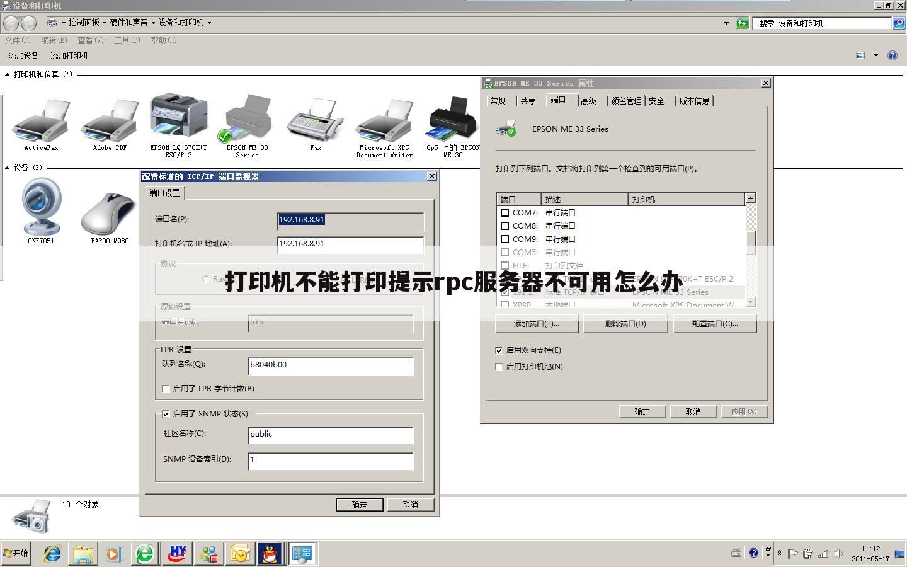Collapse the 打印机和传真(7) section
Viewport: 907px width, 567px height.
click(x=6, y=74)
